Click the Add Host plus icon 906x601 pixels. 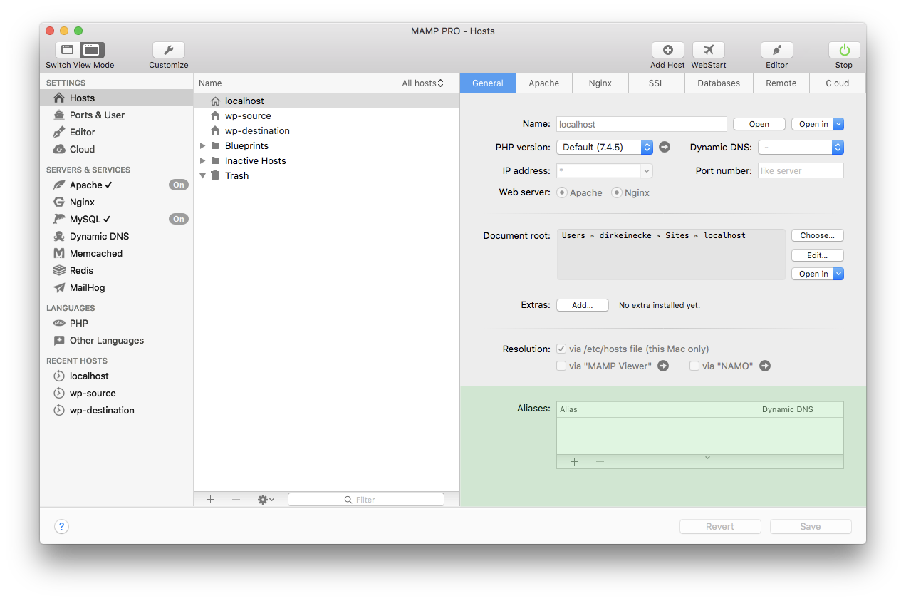click(667, 50)
